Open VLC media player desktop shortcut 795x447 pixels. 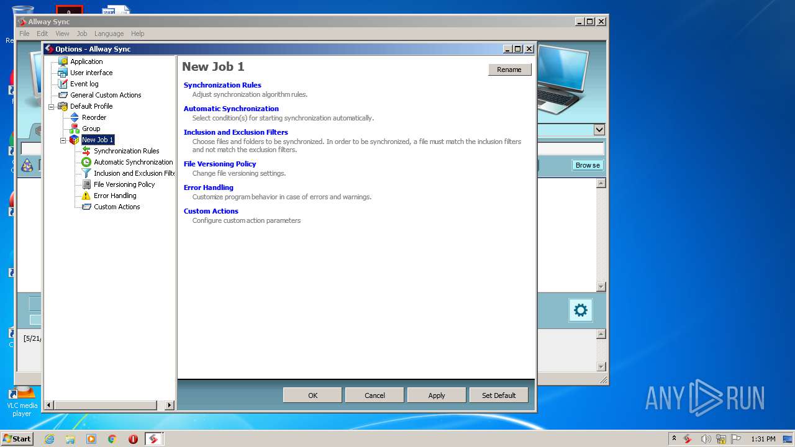coord(22,400)
